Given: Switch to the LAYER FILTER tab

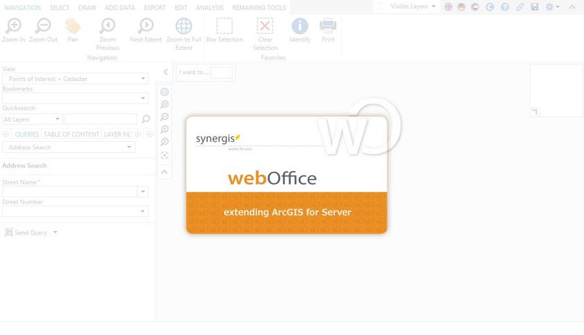Looking at the screenshot, I should tap(118, 134).
